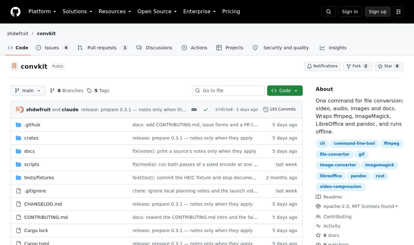Screen dimensions: 414x245
Task: Select the ffmpeg topic tag
Action: pos(392,143)
